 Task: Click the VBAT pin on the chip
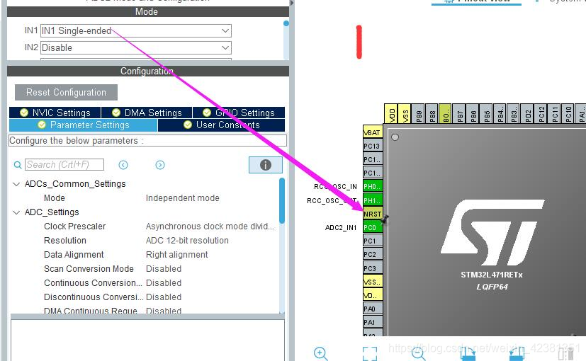click(x=373, y=132)
